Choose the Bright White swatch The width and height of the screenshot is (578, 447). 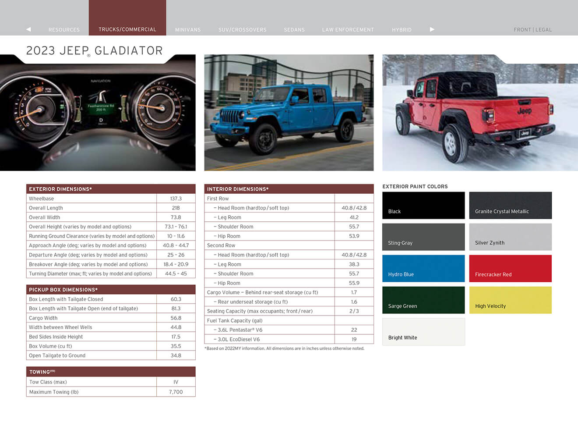coord(423,332)
